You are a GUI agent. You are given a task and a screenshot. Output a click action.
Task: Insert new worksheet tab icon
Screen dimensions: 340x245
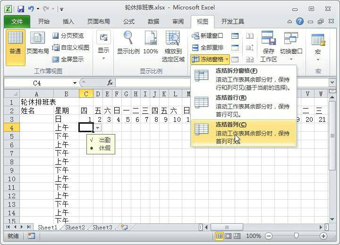(124, 227)
